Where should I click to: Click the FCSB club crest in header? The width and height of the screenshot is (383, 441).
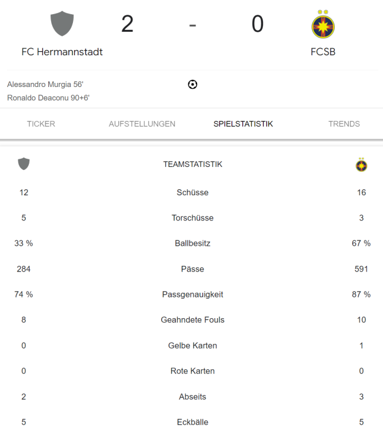(323, 24)
